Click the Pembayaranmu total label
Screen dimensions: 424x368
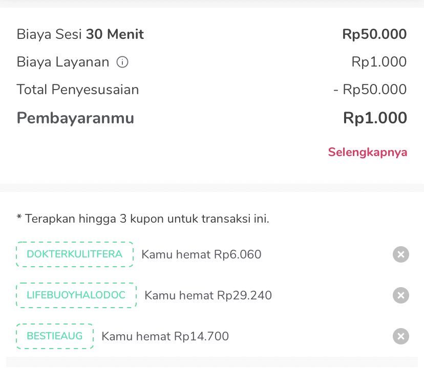coord(75,118)
